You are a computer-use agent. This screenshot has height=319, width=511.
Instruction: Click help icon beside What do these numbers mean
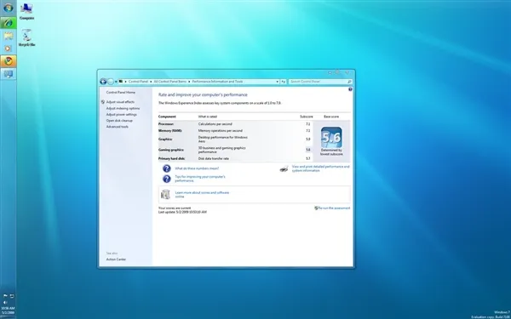point(167,168)
